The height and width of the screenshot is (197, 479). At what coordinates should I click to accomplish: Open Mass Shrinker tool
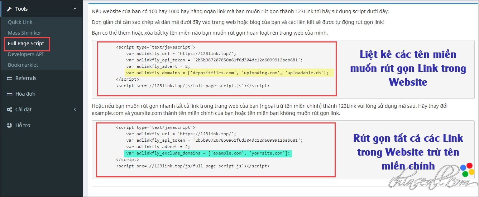pos(24,33)
